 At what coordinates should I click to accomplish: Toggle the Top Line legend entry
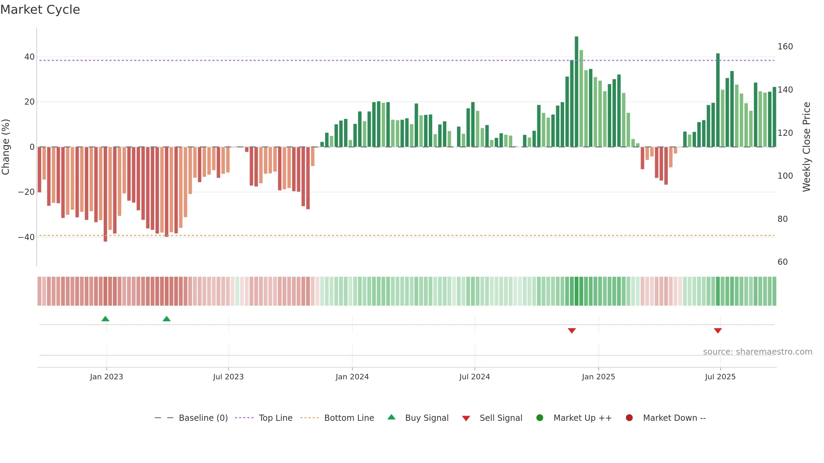[x=264, y=418]
